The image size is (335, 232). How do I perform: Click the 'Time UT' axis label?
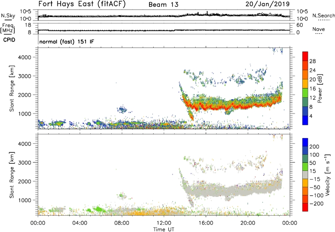tap(164, 229)
